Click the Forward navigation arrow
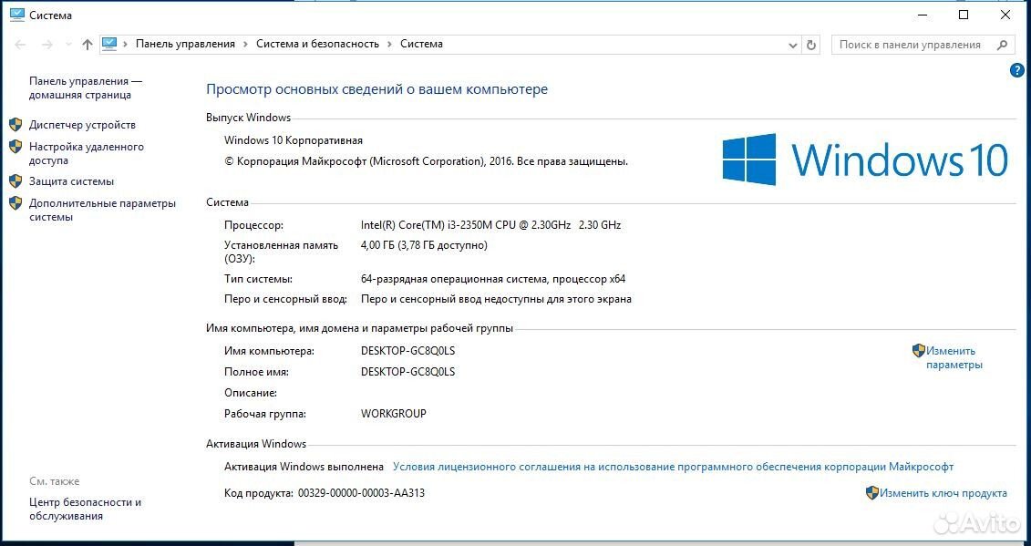The height and width of the screenshot is (546, 1031). (46, 45)
